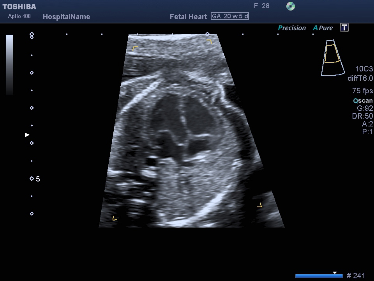The image size is (374, 281).
Task: Click the bottom-left yellow ROI corner marker
Action: point(115,218)
